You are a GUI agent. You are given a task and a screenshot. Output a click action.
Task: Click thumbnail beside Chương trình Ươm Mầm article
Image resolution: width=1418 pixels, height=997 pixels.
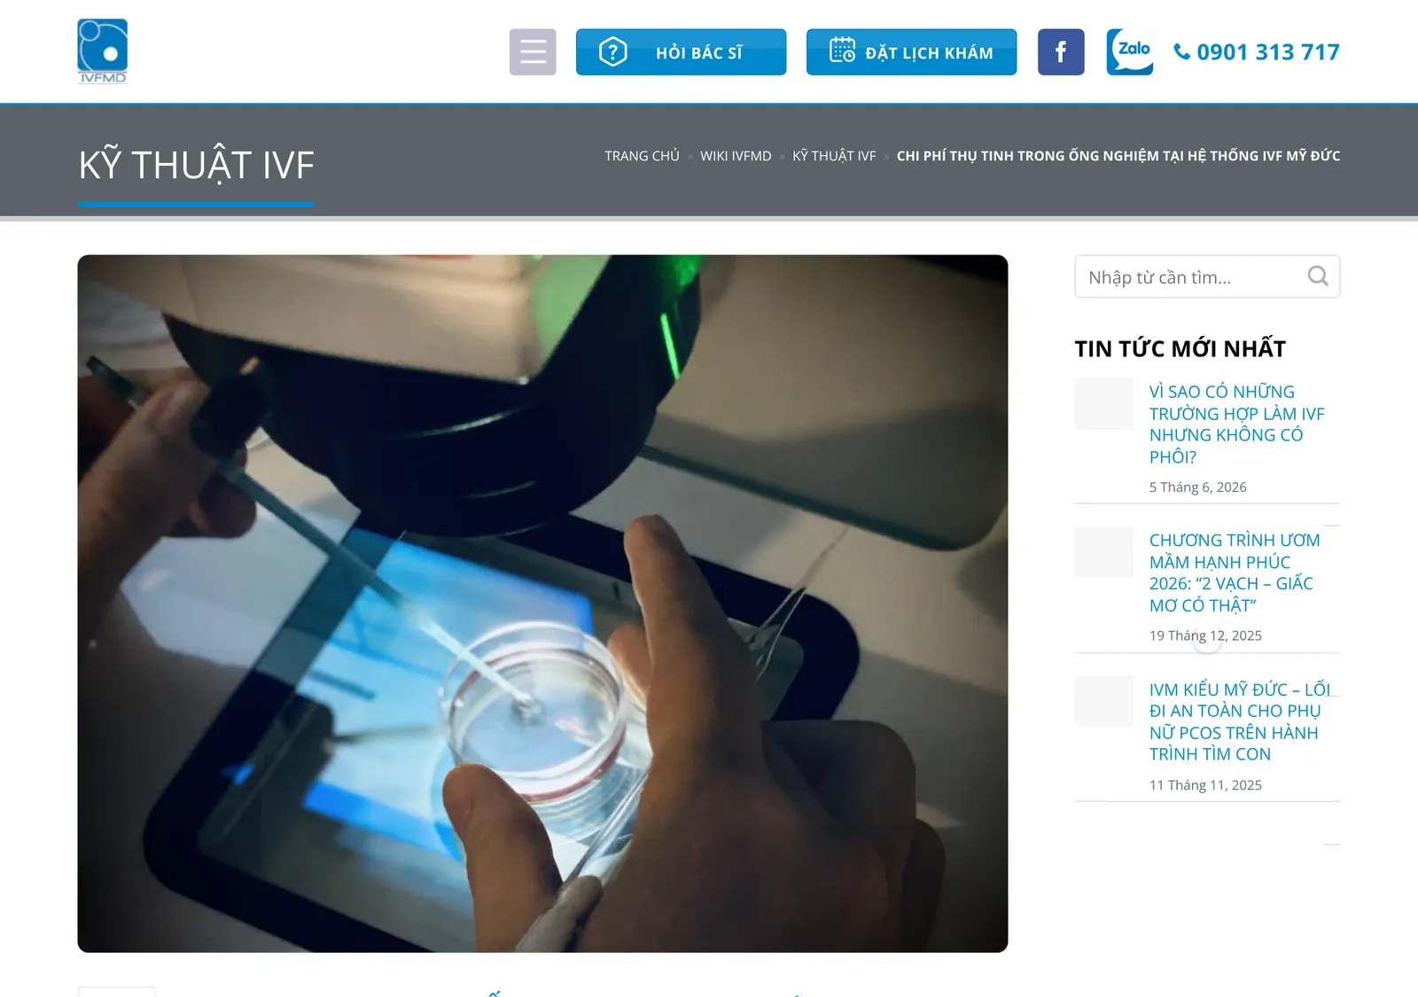(1104, 552)
